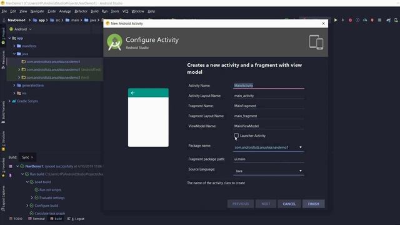Open the Build Variants side tab
The width and height of the screenshot is (400, 225).
[x=3, y=112]
